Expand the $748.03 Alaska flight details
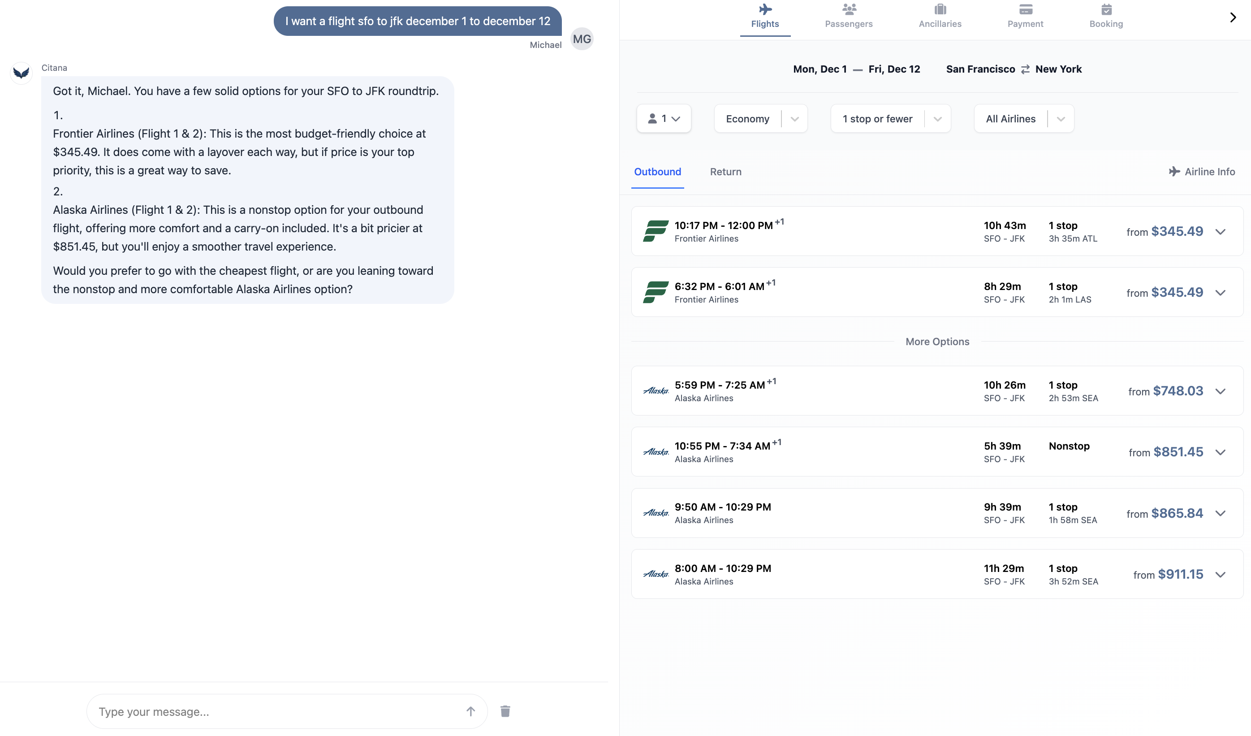The image size is (1251, 736). point(1220,391)
